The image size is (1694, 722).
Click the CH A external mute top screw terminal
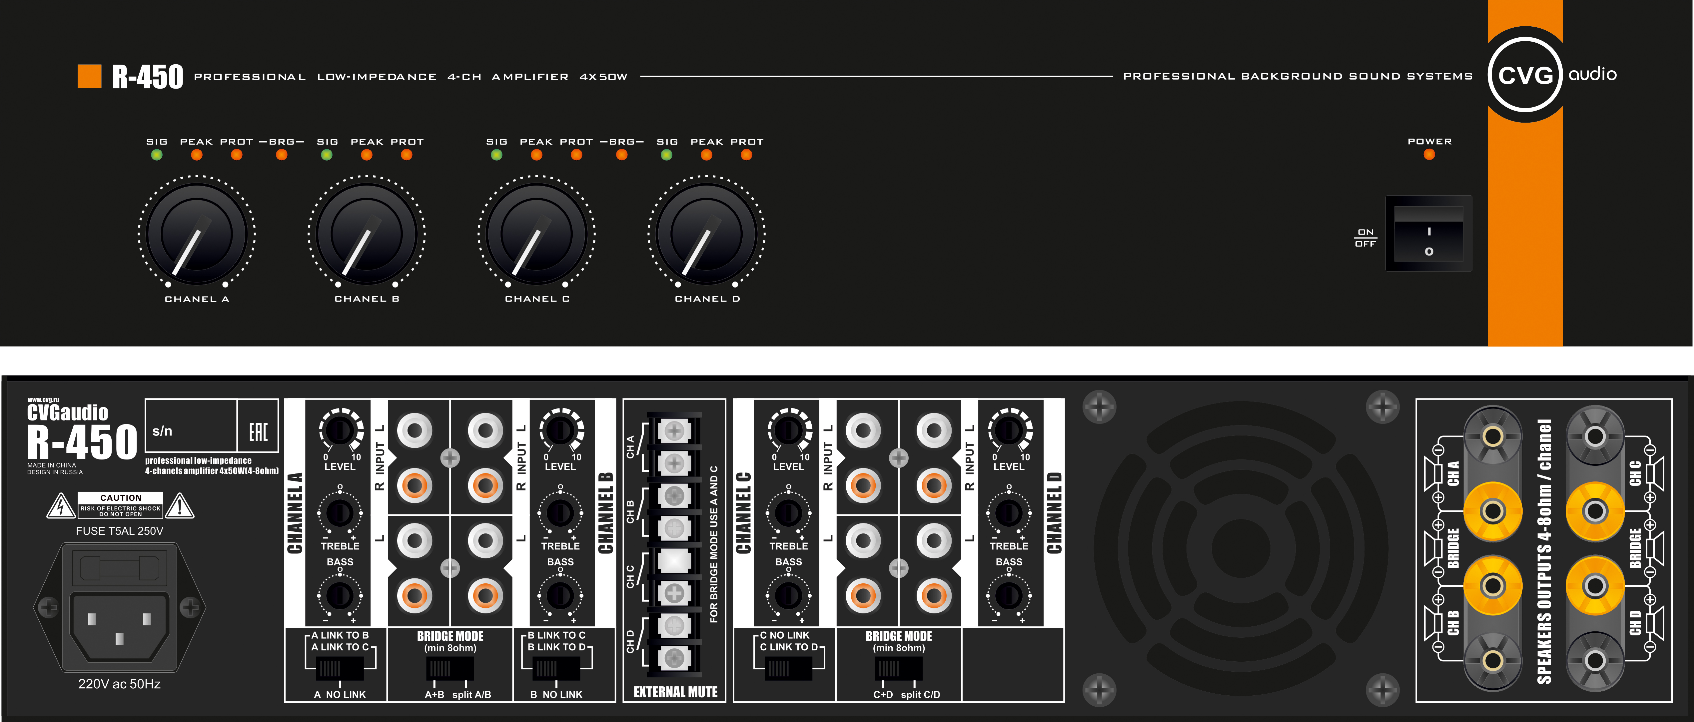(x=674, y=431)
